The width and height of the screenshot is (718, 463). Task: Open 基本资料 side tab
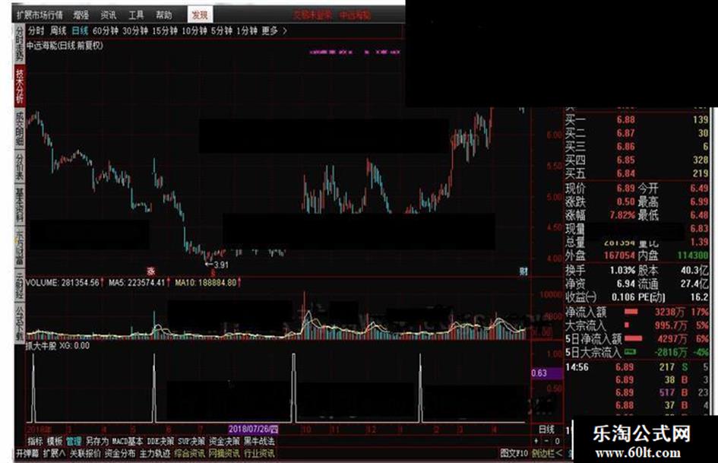click(19, 205)
